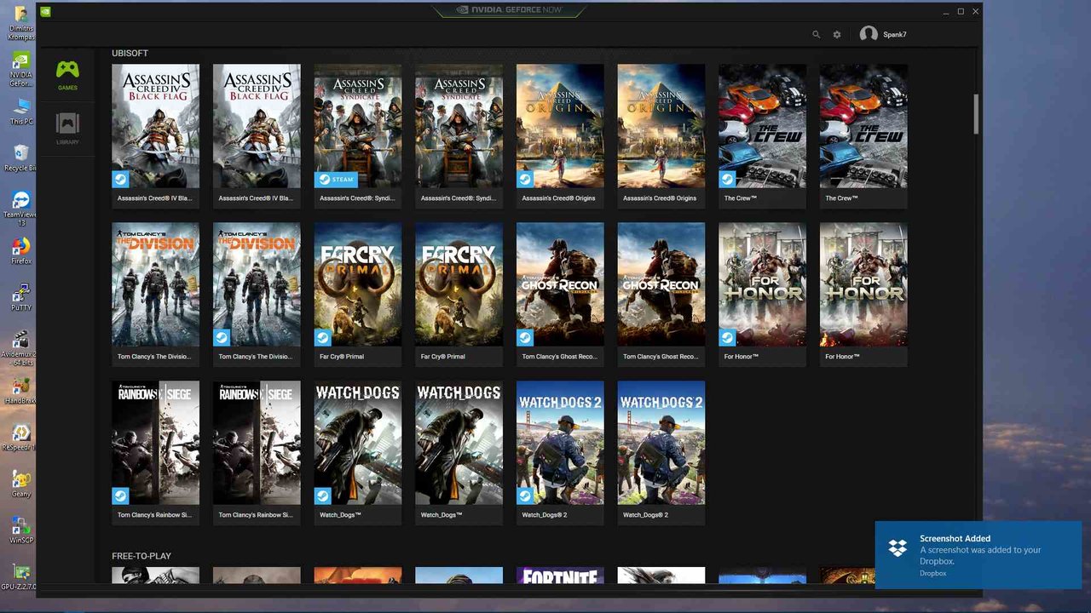Open The Crew cover without Steam badge
Image resolution: width=1091 pixels, height=613 pixels.
[863, 126]
